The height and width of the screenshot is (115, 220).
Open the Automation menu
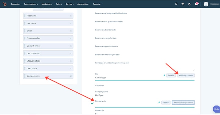tap(83, 4)
